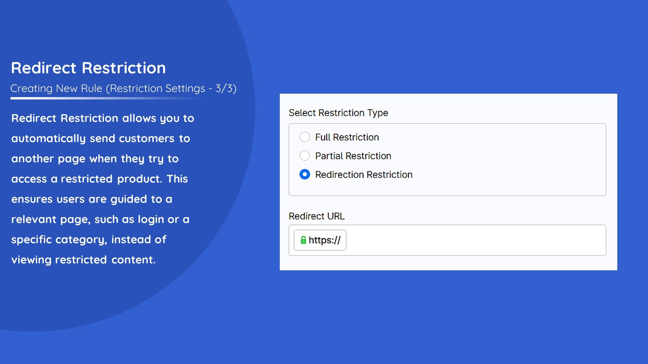Click the green padlock icon
Screen dimensions: 648x364
[x=303, y=240]
